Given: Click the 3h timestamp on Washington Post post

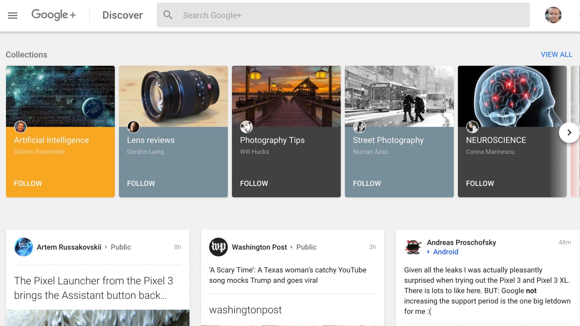Looking at the screenshot, I should (372, 247).
